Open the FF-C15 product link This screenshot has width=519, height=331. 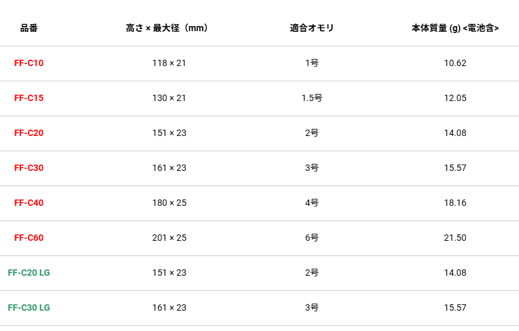29,98
